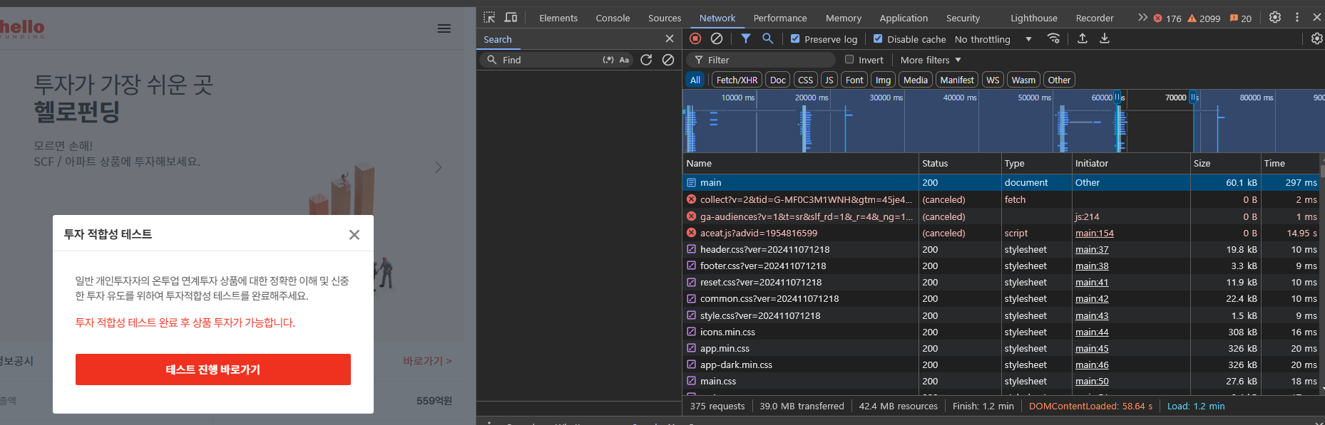Open the hamburger menu on Hello Funding page
The width and height of the screenshot is (1325, 425).
click(444, 28)
